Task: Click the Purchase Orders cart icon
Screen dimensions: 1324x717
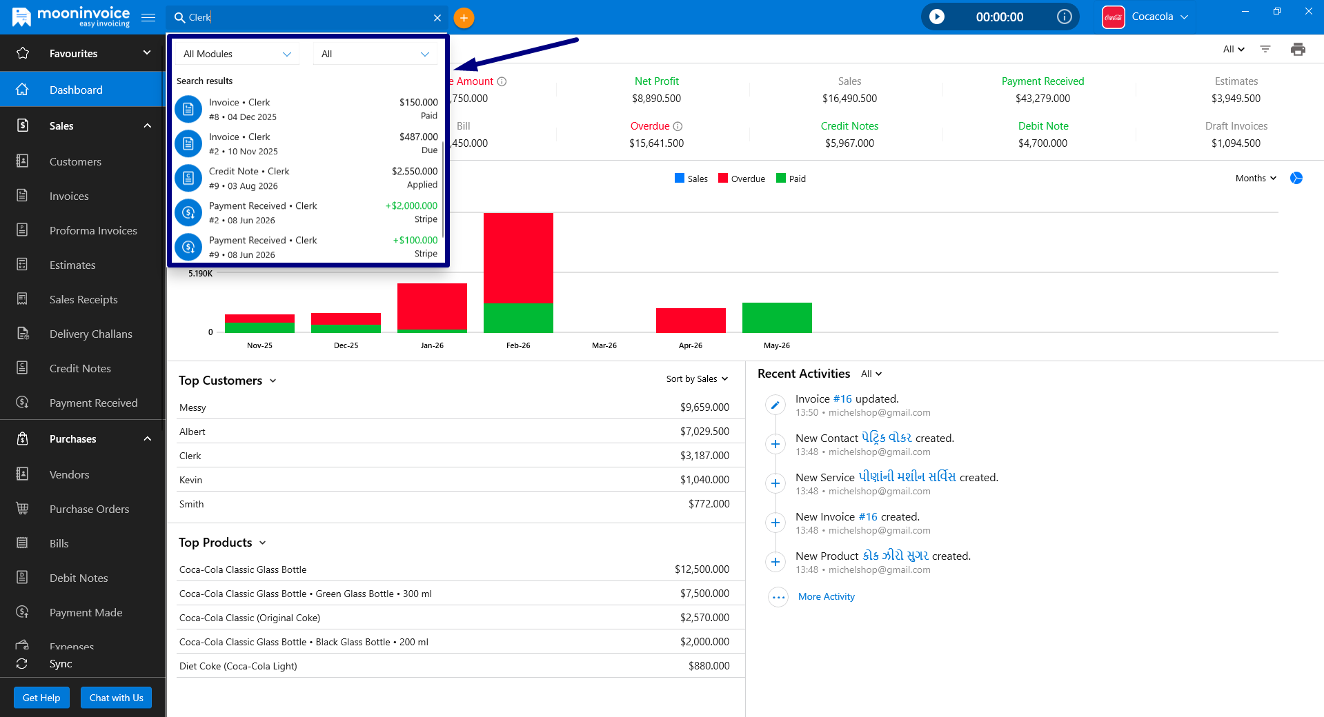Action: tap(22, 509)
